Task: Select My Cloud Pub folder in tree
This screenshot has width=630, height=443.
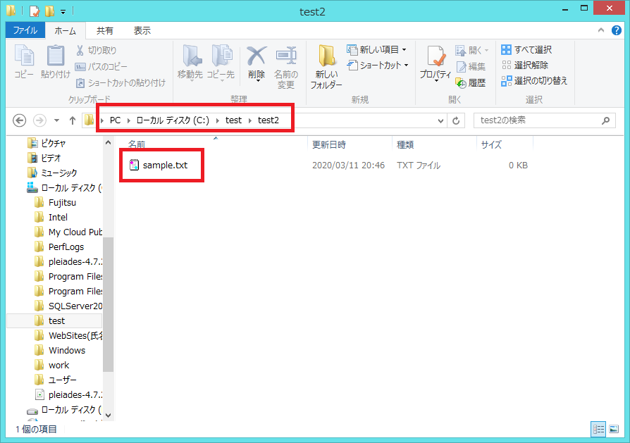Action: click(68, 232)
